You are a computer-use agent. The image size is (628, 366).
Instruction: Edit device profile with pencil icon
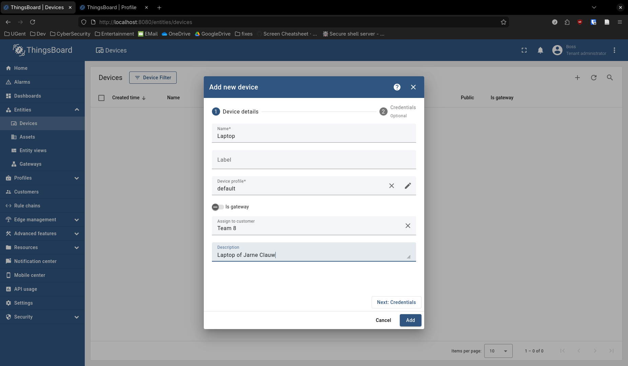coord(408,186)
